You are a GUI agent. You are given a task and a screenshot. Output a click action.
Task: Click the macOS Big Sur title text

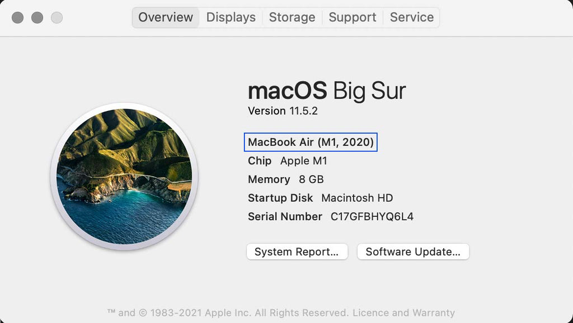327,91
